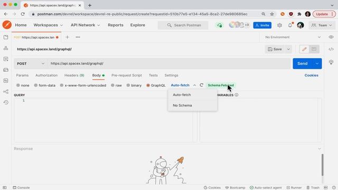Open the notifications bell

coord(290,25)
